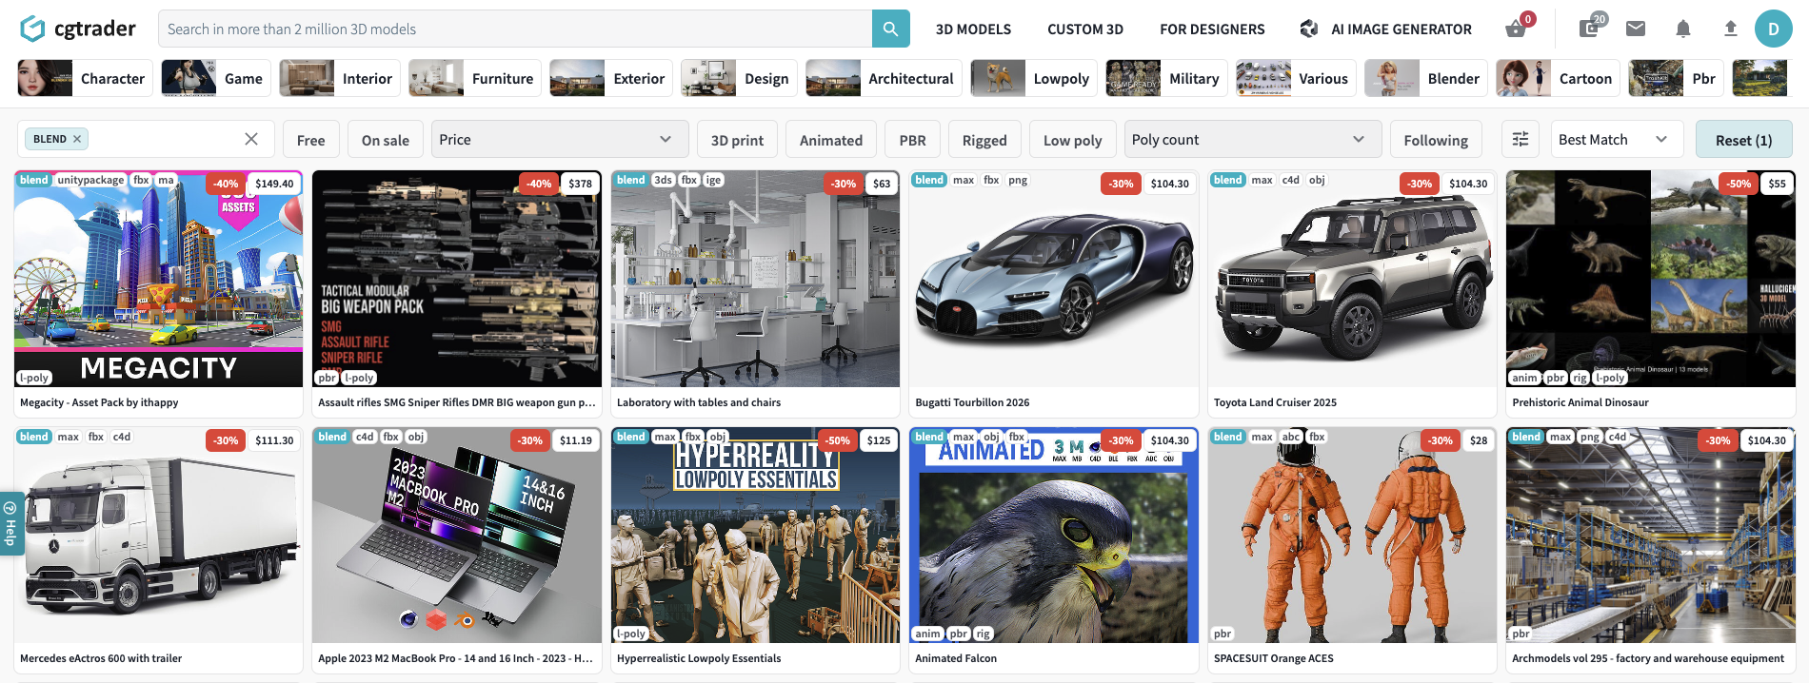Open Mercedes eActros 600 with trailer link
The width and height of the screenshot is (1809, 683).
101,658
